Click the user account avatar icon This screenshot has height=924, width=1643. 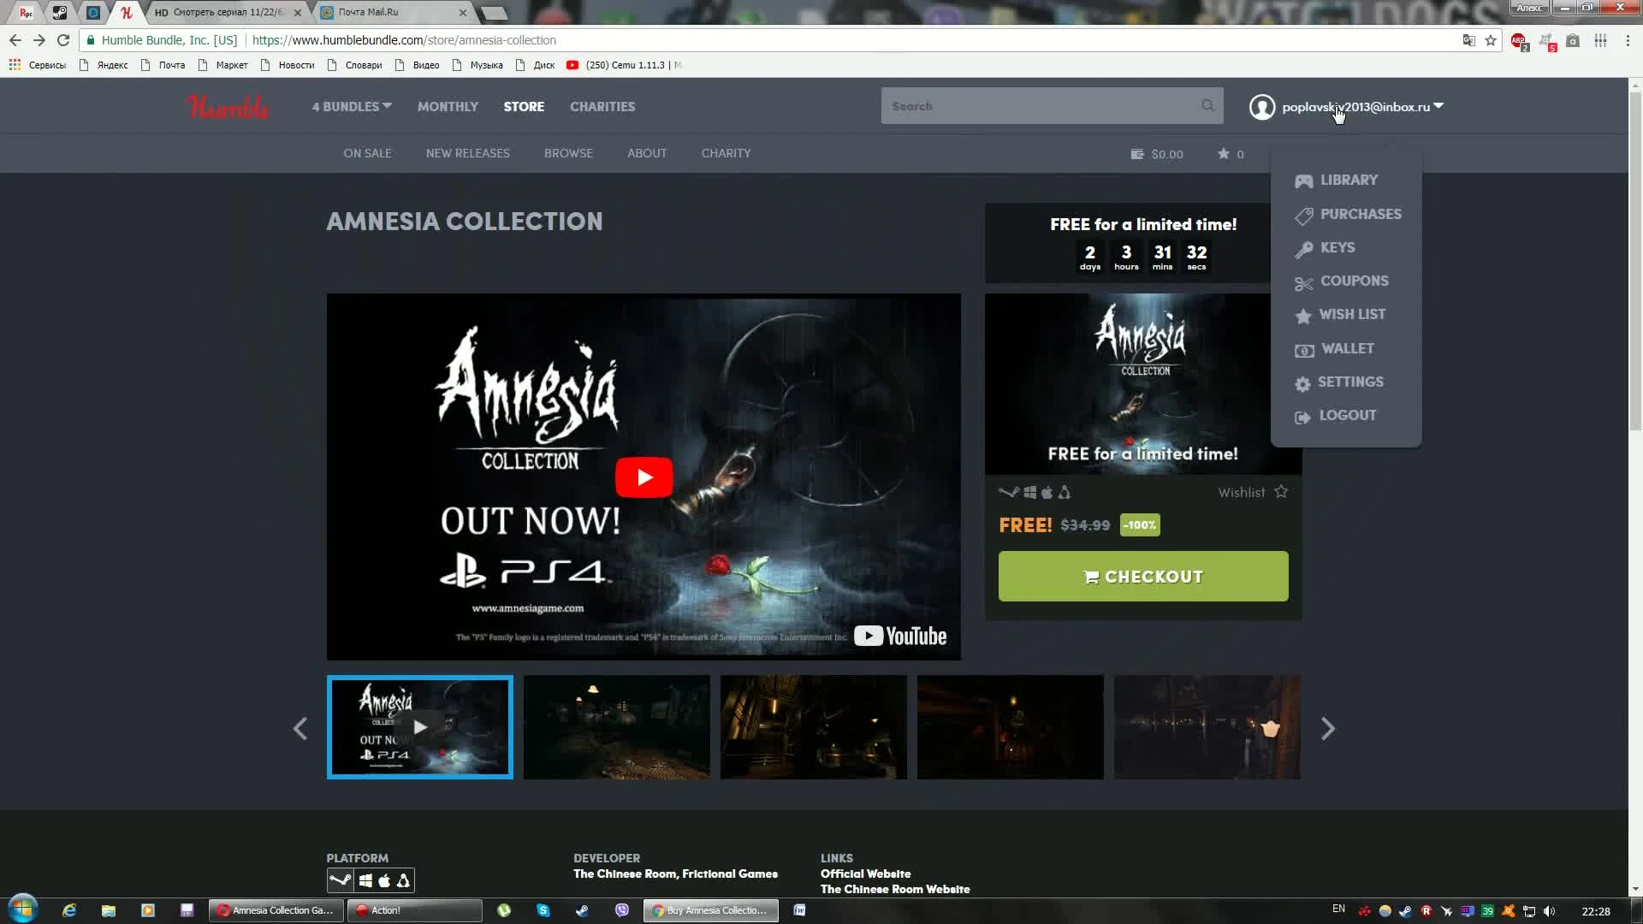pyautogui.click(x=1261, y=107)
